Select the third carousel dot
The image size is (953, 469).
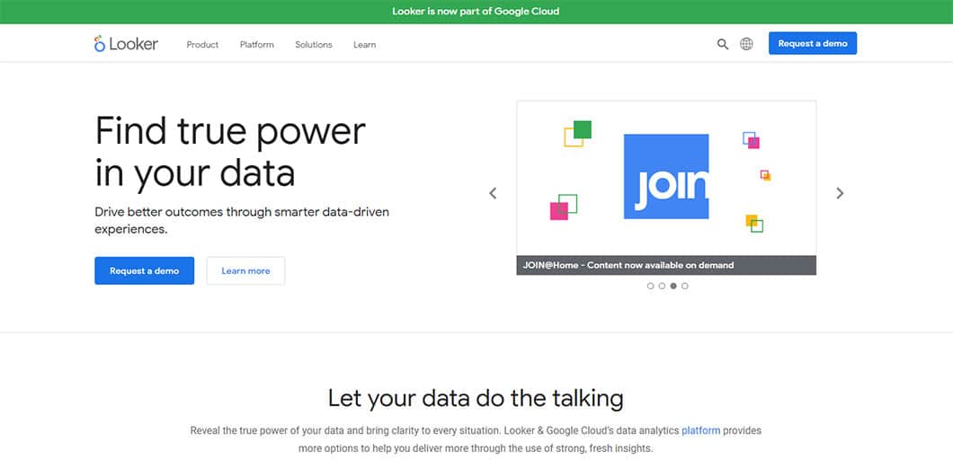[x=673, y=286]
